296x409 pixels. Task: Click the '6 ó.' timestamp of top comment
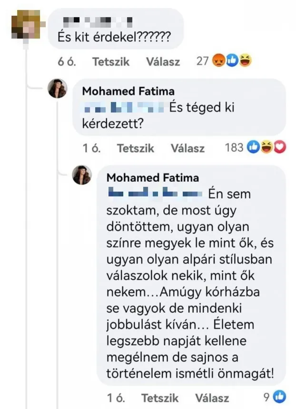67,62
